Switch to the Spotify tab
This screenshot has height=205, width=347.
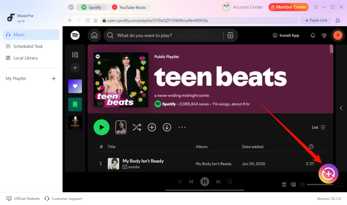pyautogui.click(x=91, y=7)
